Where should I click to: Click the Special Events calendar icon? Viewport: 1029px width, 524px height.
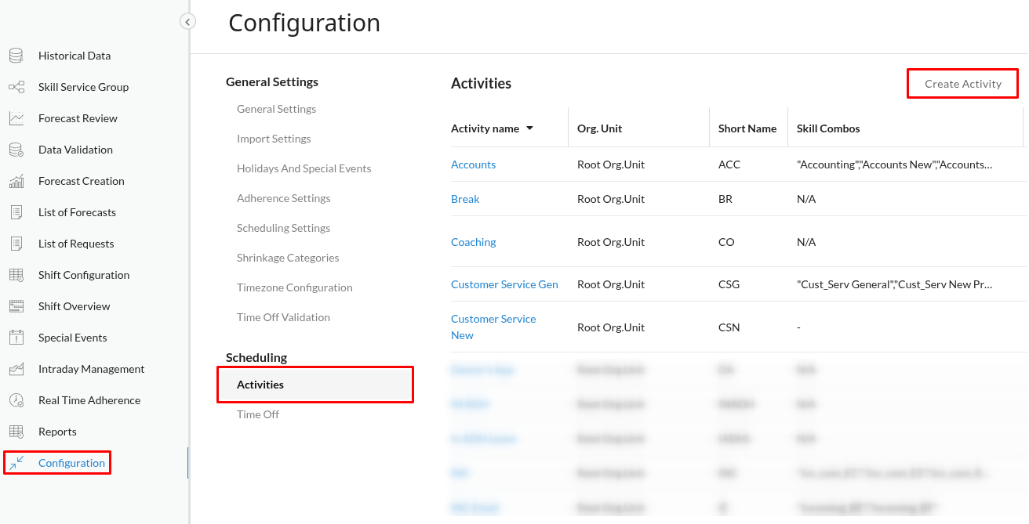(x=16, y=338)
